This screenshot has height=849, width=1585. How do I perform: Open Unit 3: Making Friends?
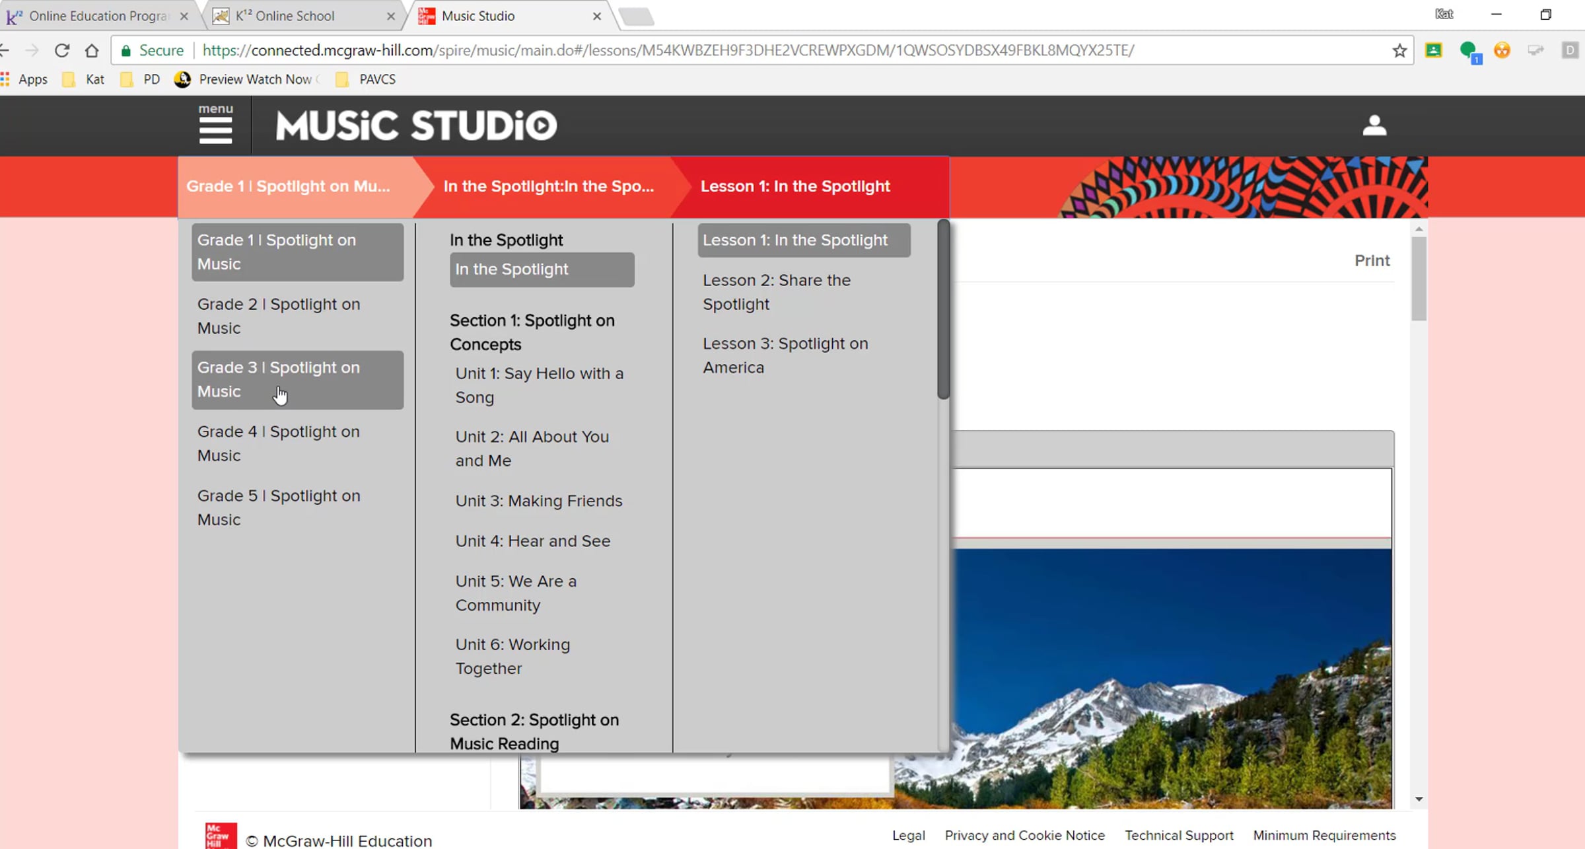point(542,501)
